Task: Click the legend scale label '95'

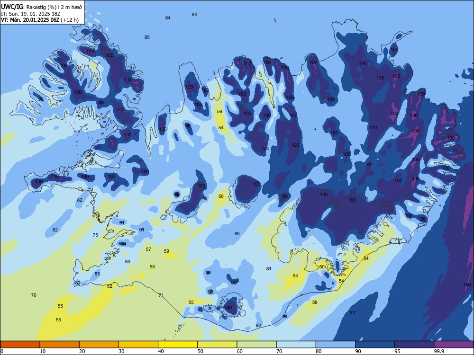Action: [397, 351]
